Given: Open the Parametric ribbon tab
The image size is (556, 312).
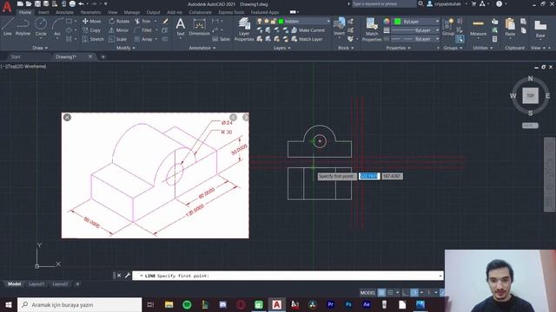Looking at the screenshot, I should (90, 12).
